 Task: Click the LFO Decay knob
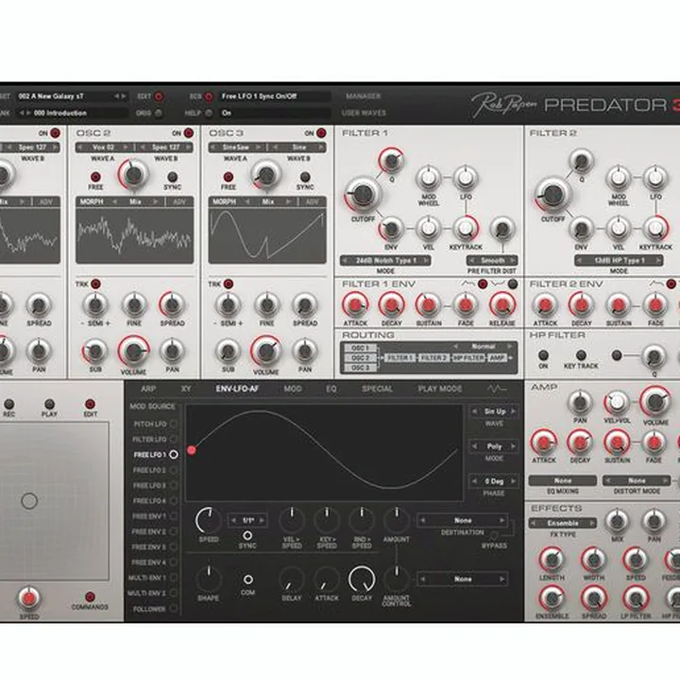pos(362,579)
